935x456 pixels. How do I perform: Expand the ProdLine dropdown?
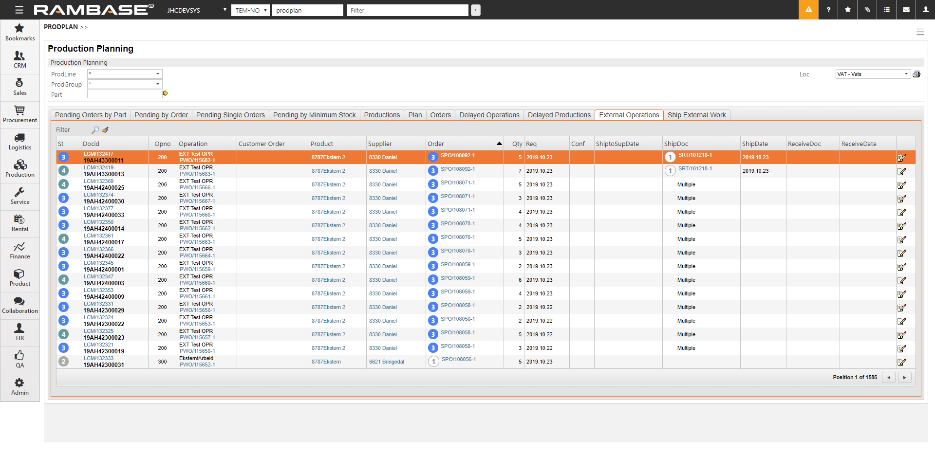(x=157, y=74)
